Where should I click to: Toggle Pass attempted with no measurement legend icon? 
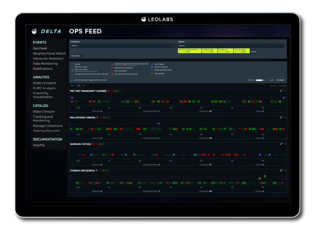point(112,74)
